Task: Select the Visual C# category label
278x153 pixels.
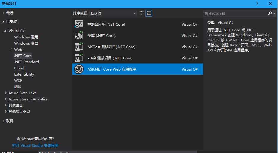Action: click(17, 31)
